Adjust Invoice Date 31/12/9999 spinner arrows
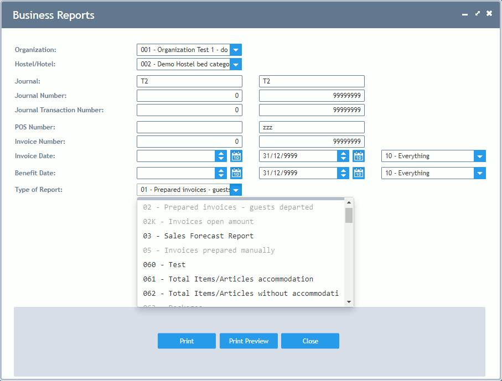Screen dimensions: 502x381 pyautogui.click(x=343, y=156)
